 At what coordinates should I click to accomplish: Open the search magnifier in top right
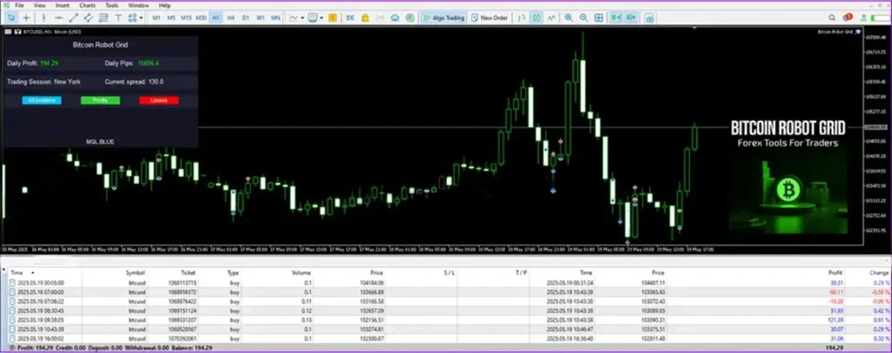pyautogui.click(x=832, y=18)
